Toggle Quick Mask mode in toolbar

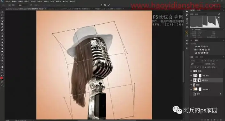[x=2, y=82]
